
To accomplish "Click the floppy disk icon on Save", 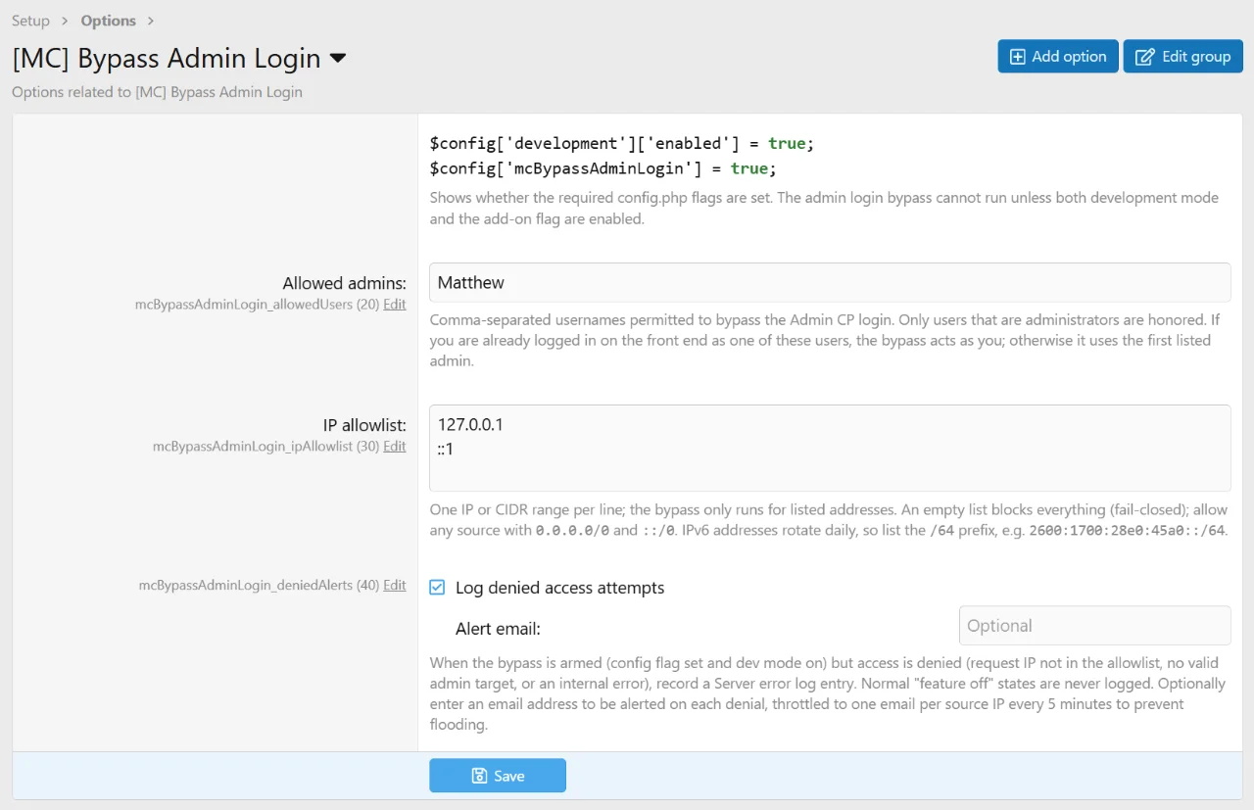I will coord(479,776).
